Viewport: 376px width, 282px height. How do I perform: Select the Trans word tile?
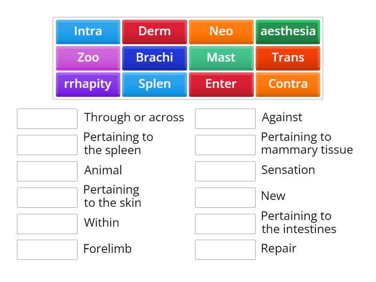coord(288,58)
